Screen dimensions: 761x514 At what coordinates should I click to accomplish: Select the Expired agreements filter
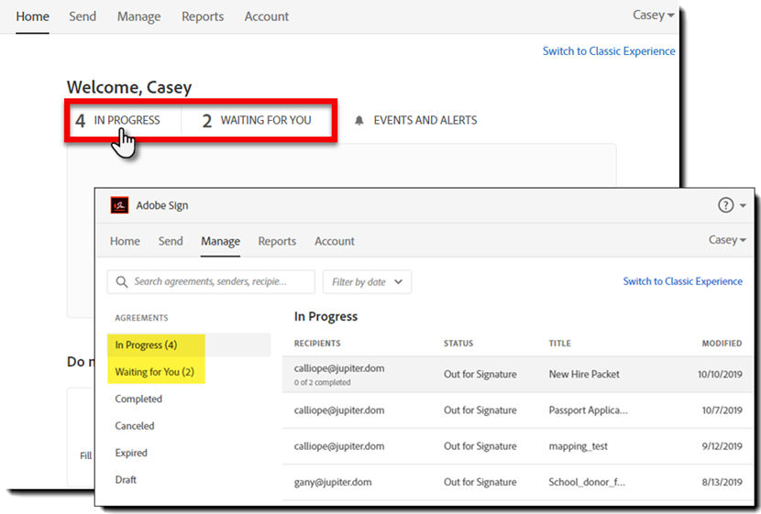tap(131, 453)
